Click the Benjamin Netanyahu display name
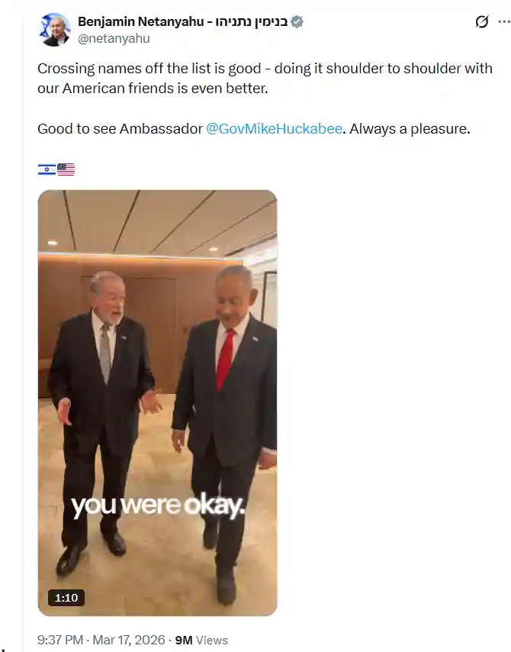511x652 pixels. click(x=141, y=21)
